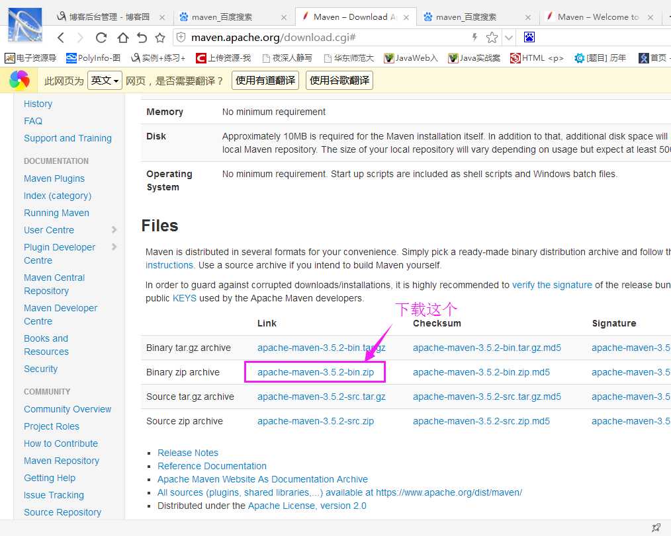Close the second maven_百度搜索 tab

pos(528,18)
